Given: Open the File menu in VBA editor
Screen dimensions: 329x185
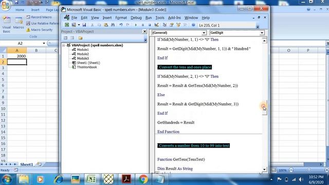Looking at the screenshot, I should coord(74,18).
